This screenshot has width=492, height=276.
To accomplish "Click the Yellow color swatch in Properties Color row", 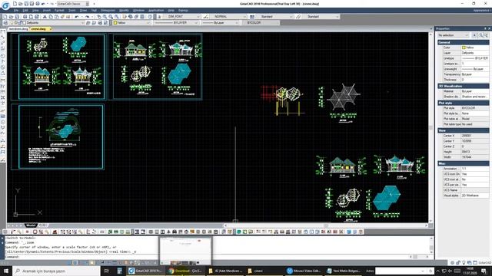I will tap(464, 48).
